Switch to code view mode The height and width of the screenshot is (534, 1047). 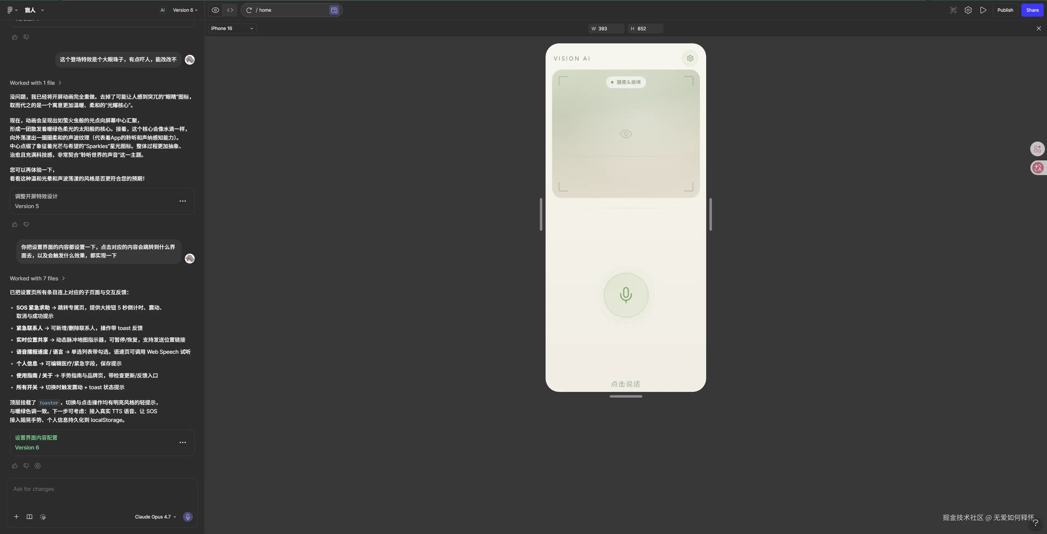(x=230, y=10)
